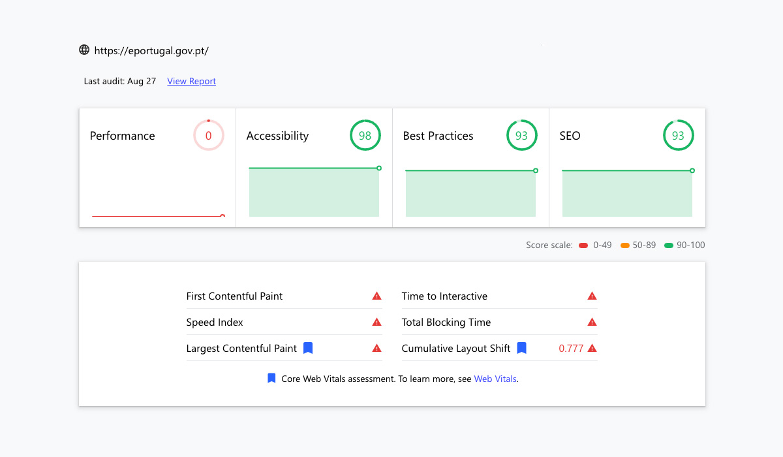The image size is (783, 457).
Task: Click the Performance score gauge showing 0
Action: (208, 136)
